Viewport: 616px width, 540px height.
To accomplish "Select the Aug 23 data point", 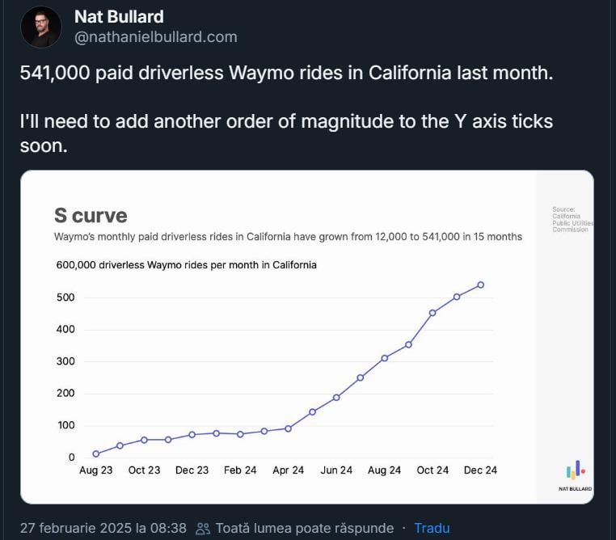I will (x=96, y=454).
